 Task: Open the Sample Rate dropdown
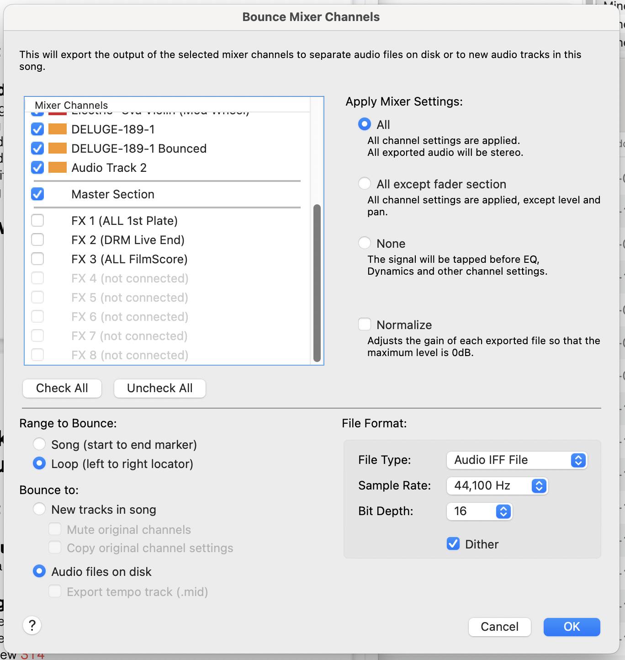tap(497, 485)
